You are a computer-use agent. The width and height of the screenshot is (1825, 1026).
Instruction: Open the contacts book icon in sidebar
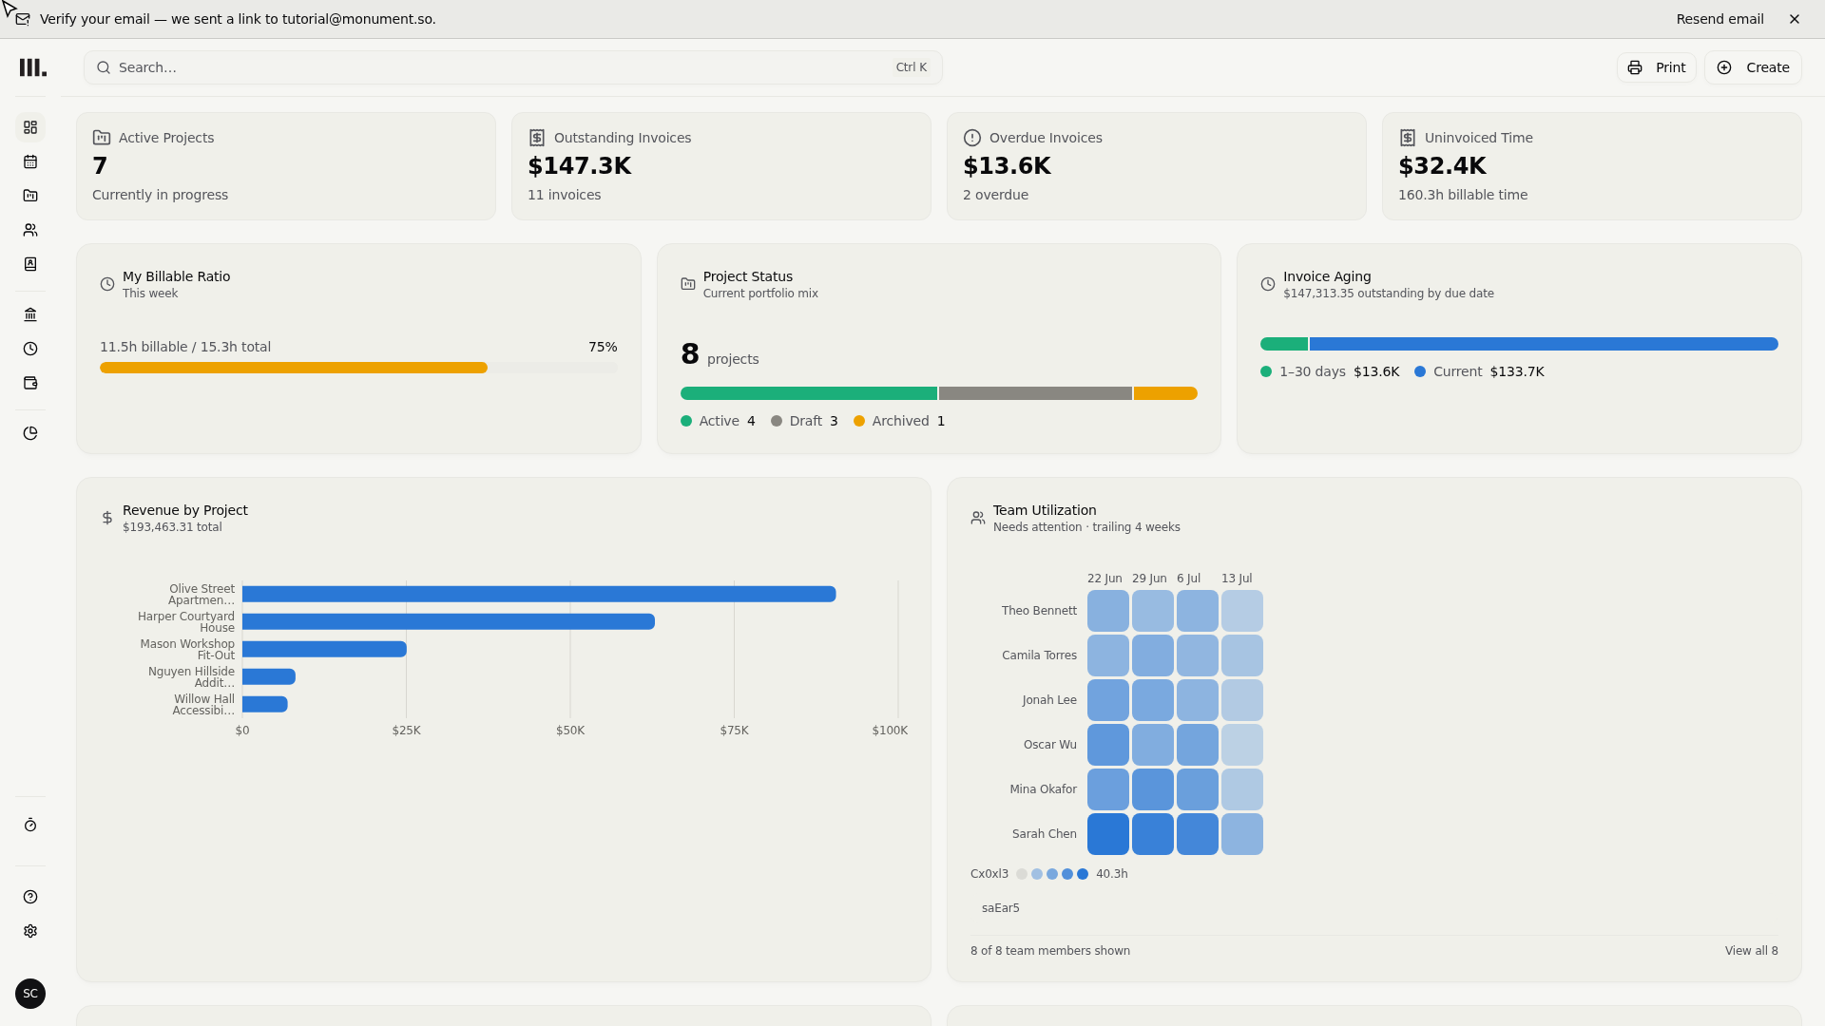click(x=30, y=264)
